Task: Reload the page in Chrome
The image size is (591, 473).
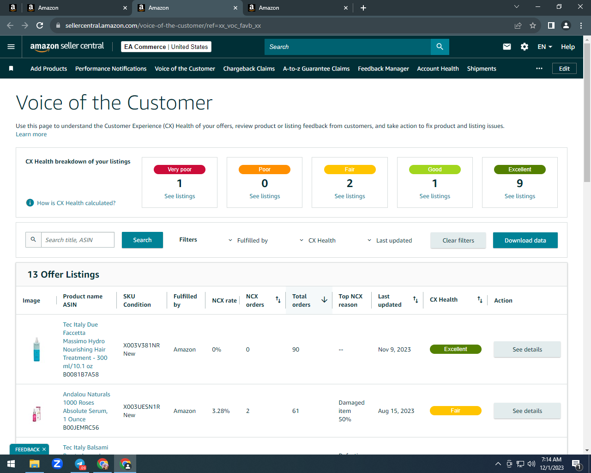Action: (x=40, y=25)
